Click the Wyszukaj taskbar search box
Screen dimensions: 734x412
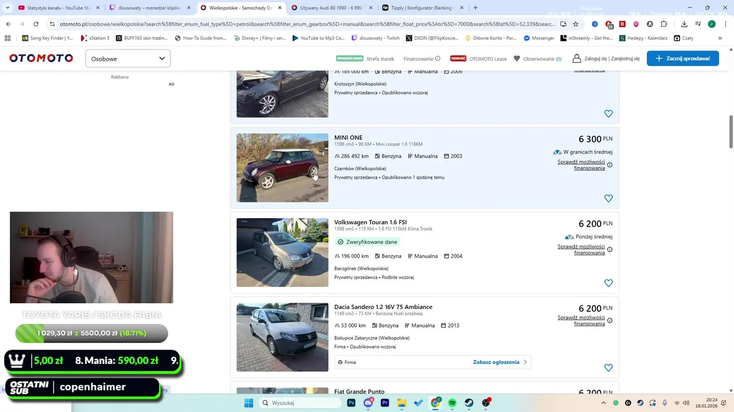pyautogui.click(x=299, y=403)
